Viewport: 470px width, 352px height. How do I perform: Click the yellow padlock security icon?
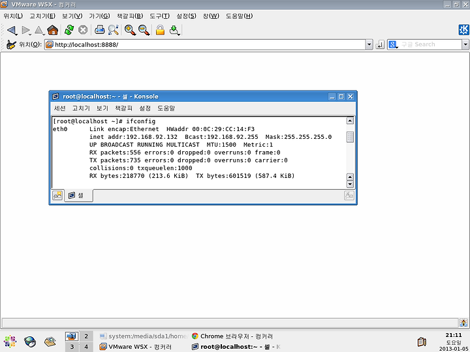coord(160,30)
